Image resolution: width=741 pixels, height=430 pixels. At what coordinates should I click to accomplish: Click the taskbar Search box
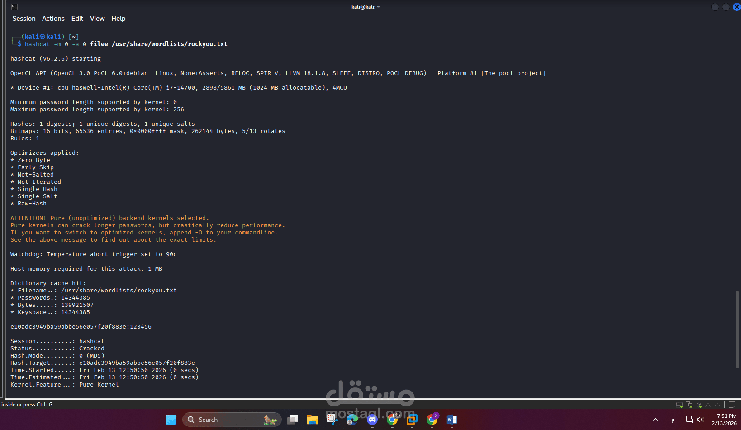pos(232,420)
